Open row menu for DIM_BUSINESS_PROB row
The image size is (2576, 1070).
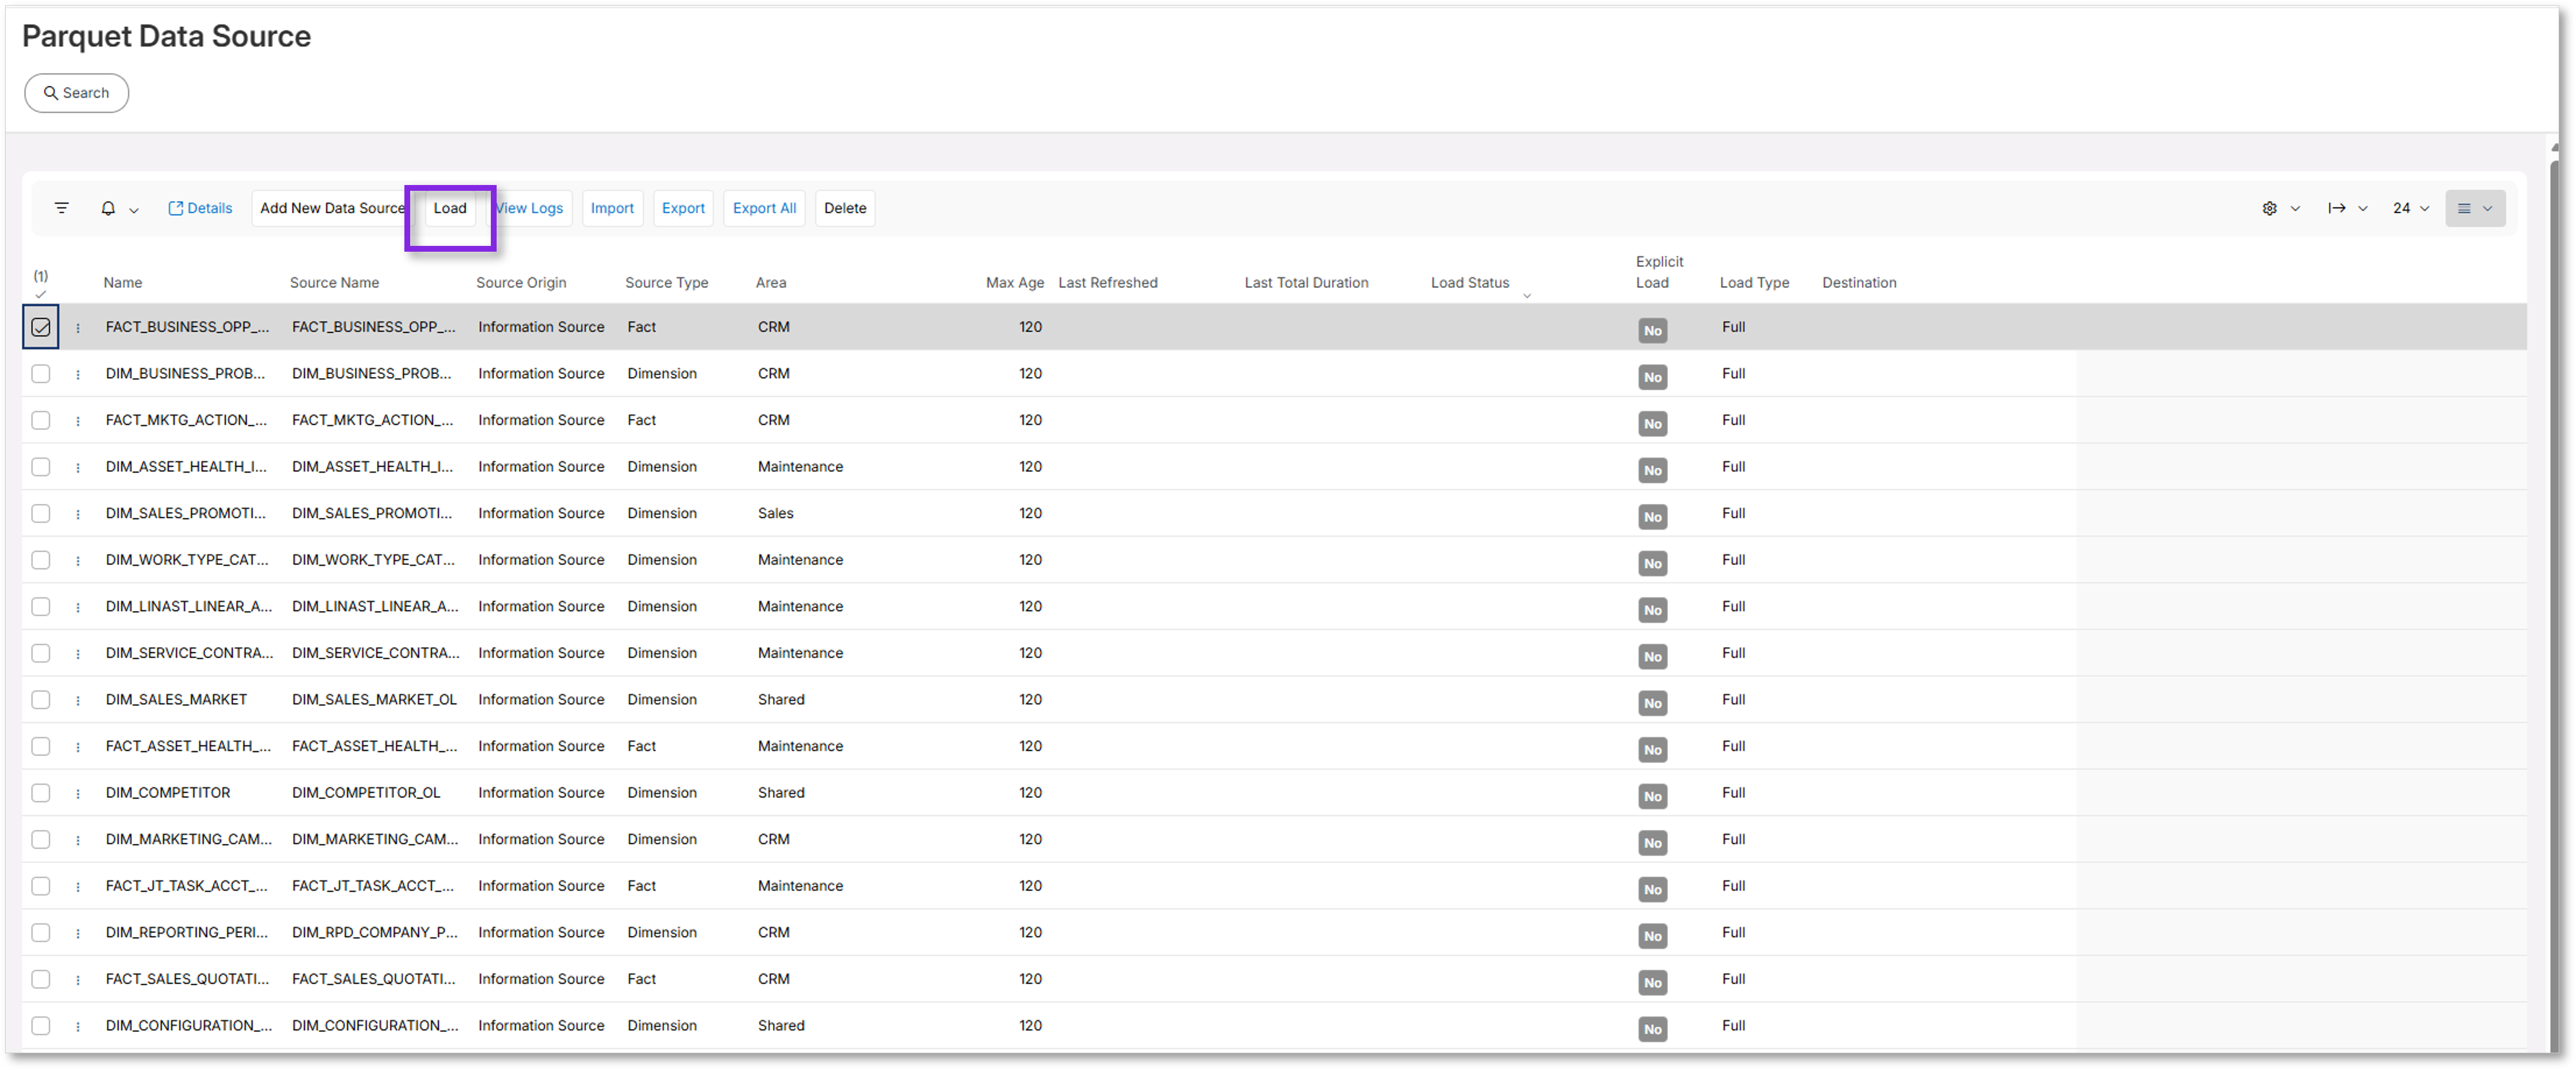(78, 374)
